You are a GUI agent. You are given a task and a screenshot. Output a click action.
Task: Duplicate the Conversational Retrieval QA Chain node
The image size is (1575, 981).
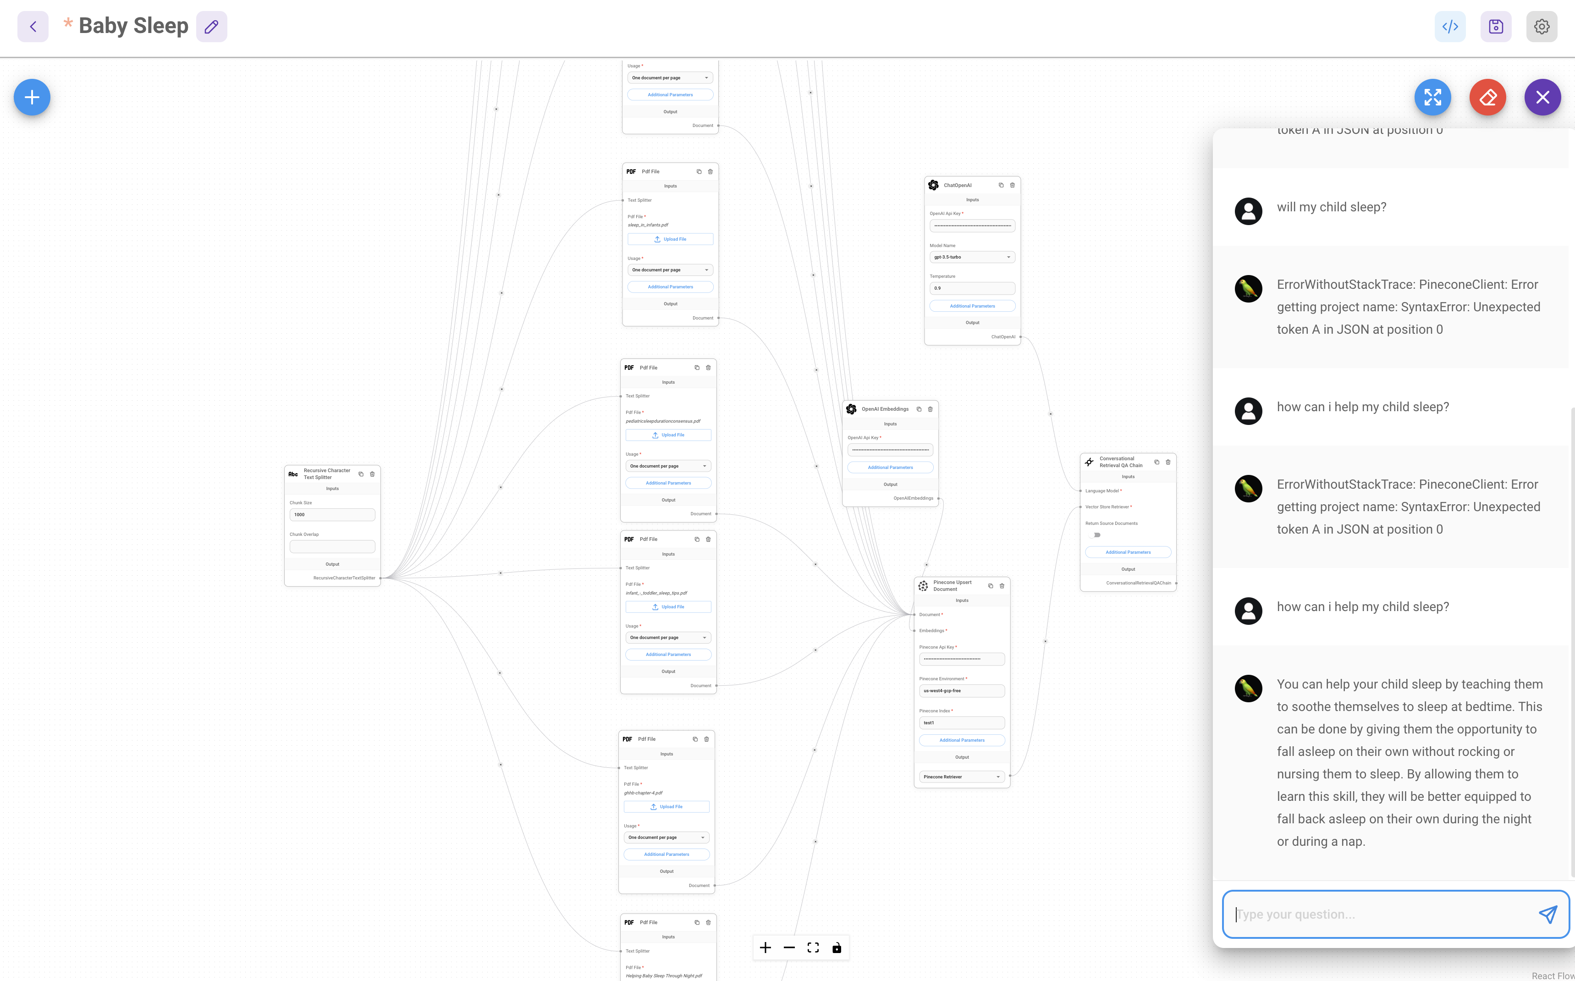pos(1156,462)
